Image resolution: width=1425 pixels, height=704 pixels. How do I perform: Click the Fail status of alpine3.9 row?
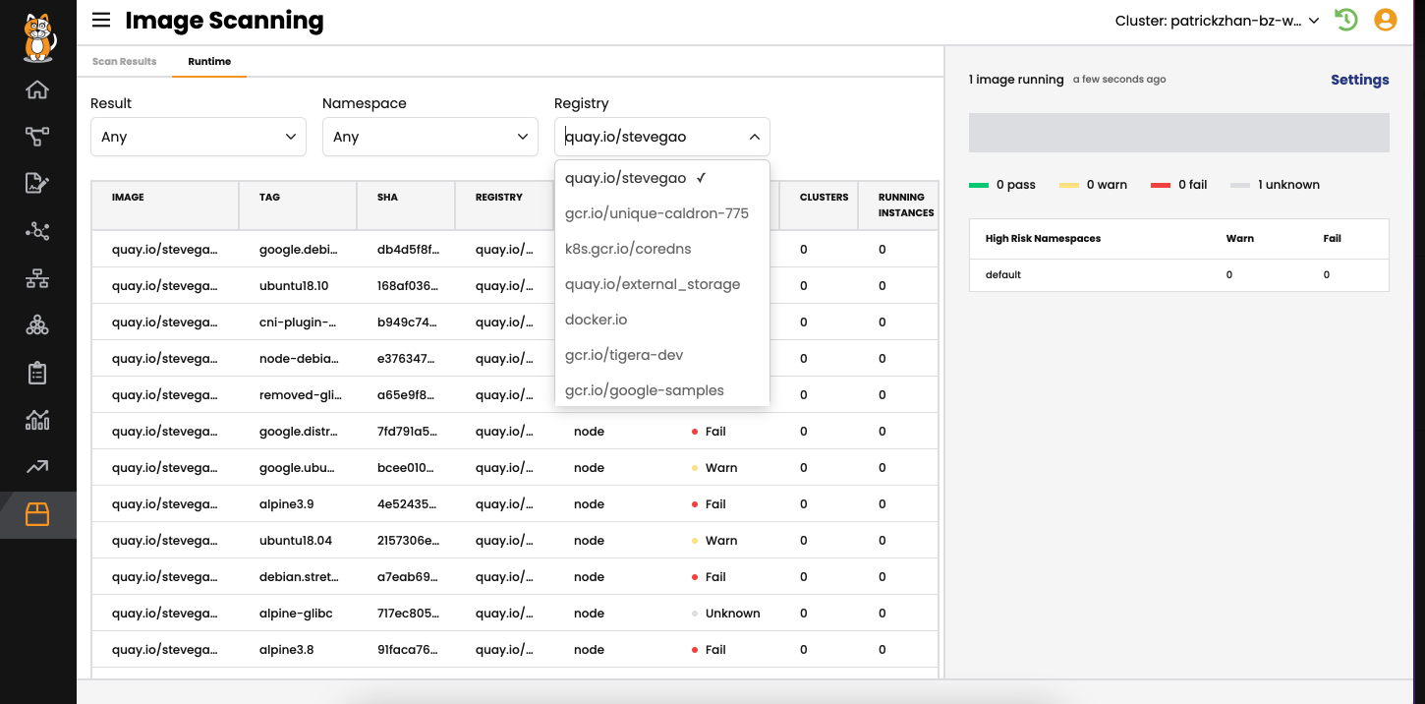[x=709, y=504]
